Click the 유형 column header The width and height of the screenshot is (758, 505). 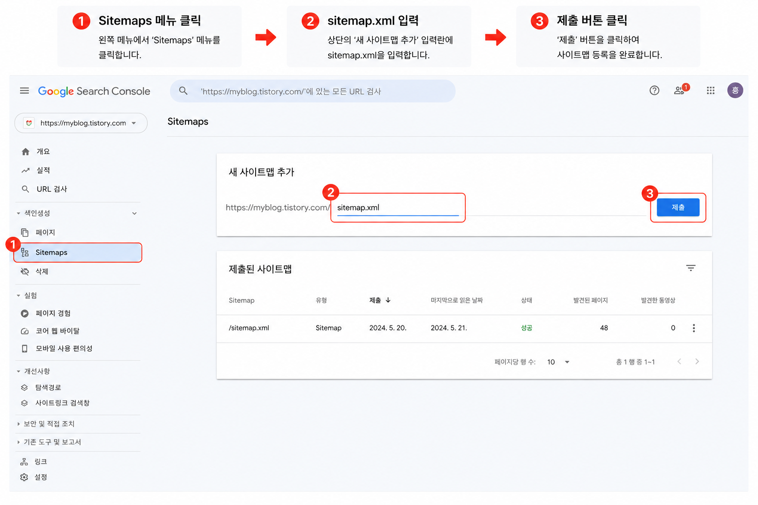click(x=321, y=300)
